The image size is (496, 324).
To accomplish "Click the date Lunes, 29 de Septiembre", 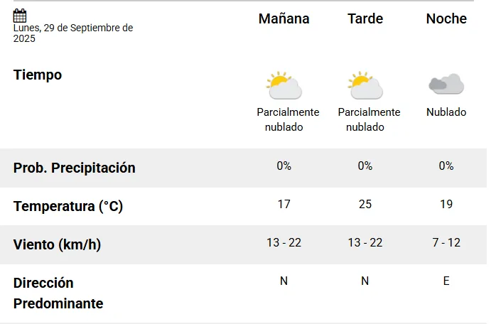I will pos(73,33).
